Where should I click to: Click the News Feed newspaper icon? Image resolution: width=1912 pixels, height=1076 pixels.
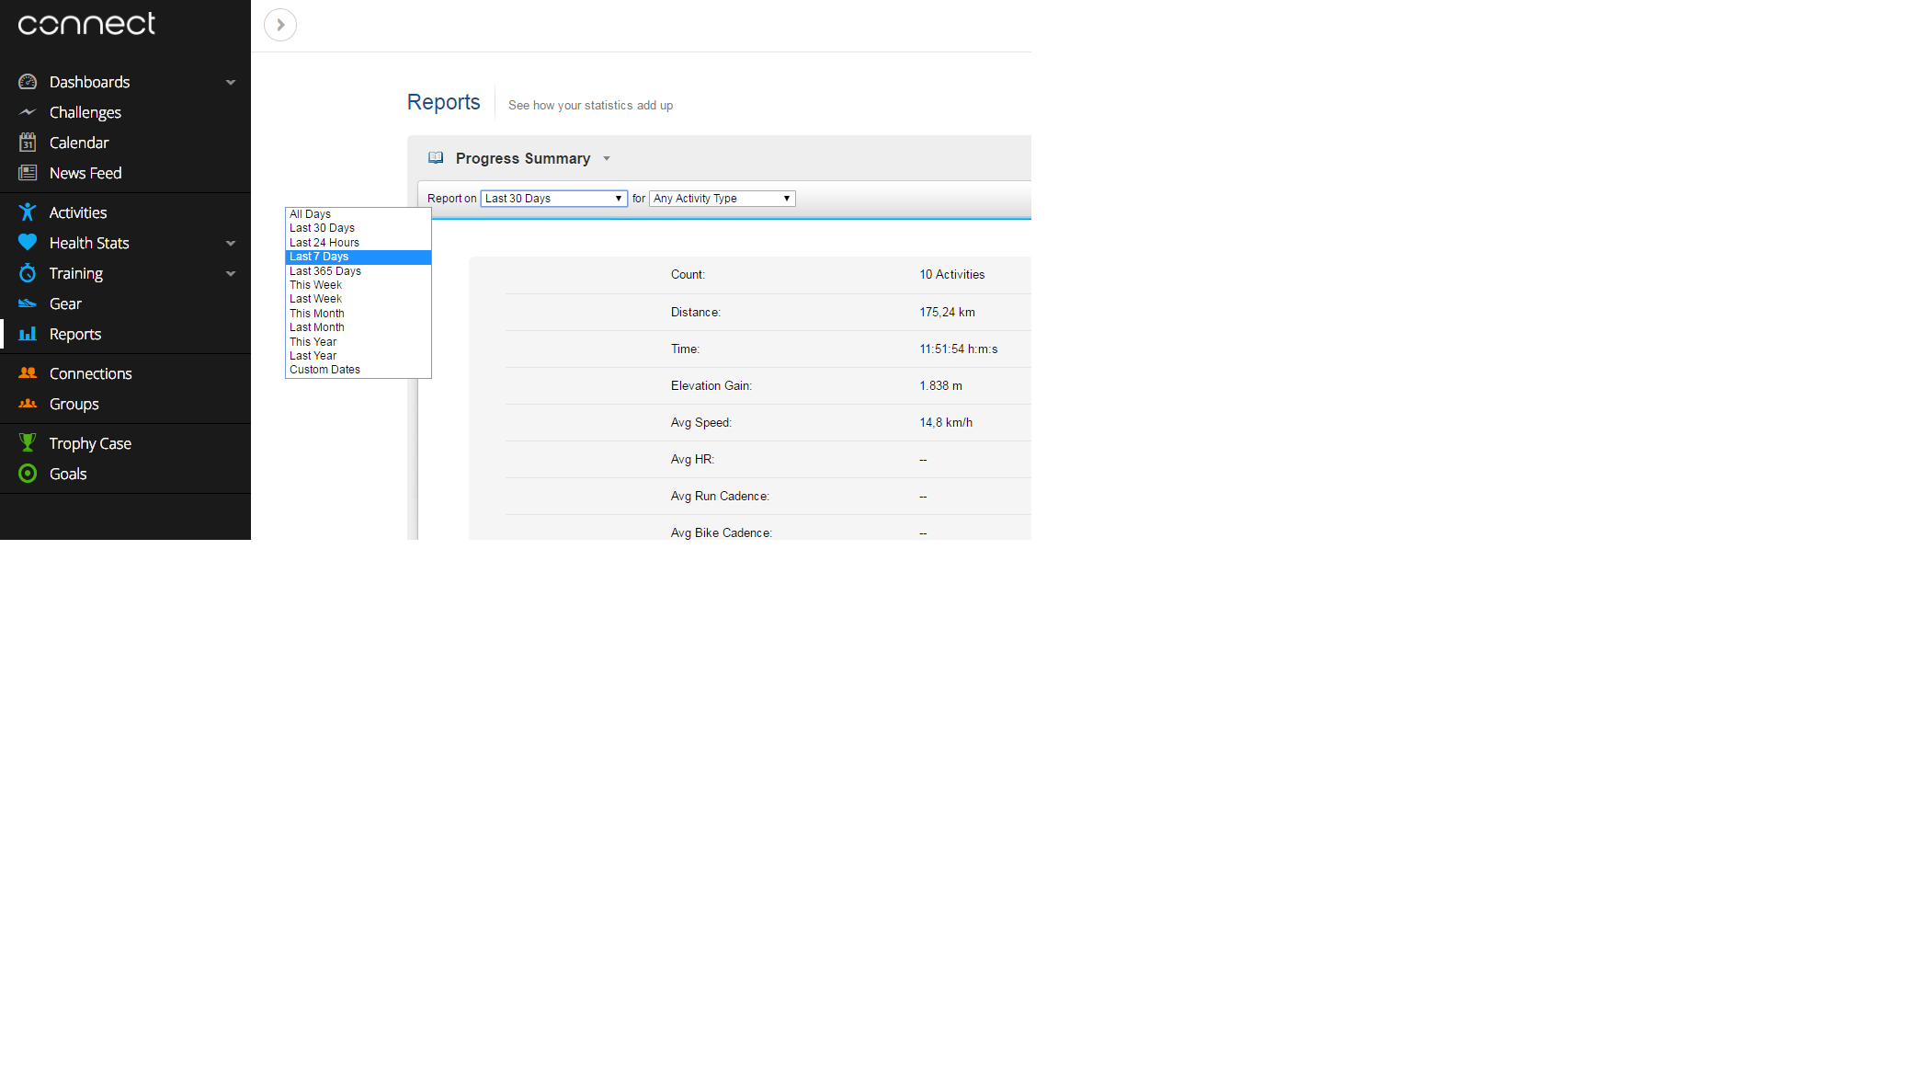point(28,173)
